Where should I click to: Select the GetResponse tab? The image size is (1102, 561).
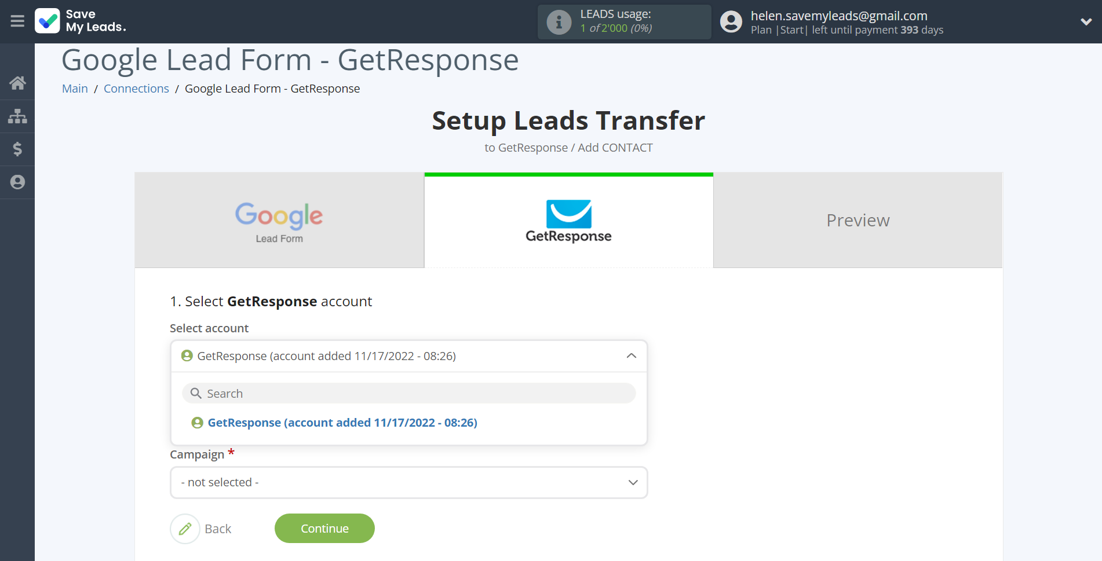coord(568,220)
